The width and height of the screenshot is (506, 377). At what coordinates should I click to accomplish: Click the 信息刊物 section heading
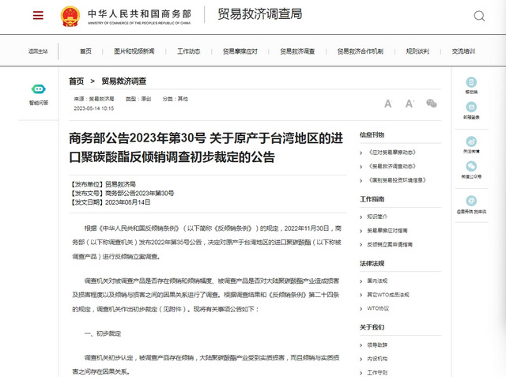click(372, 135)
